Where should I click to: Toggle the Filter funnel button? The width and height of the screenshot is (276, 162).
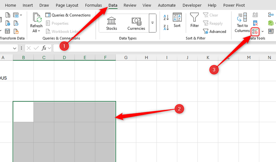click(194, 20)
